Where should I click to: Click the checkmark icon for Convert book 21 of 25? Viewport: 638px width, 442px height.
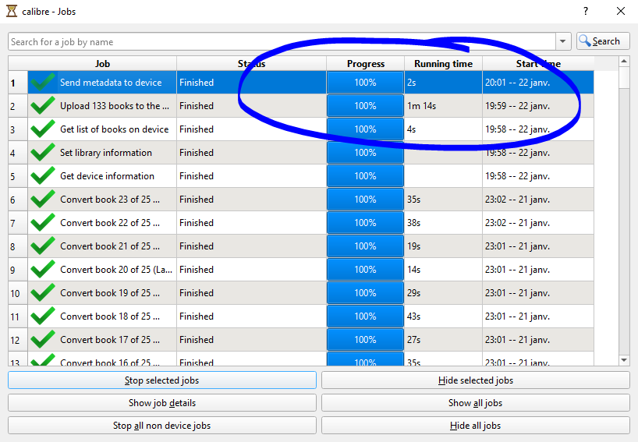pos(43,246)
